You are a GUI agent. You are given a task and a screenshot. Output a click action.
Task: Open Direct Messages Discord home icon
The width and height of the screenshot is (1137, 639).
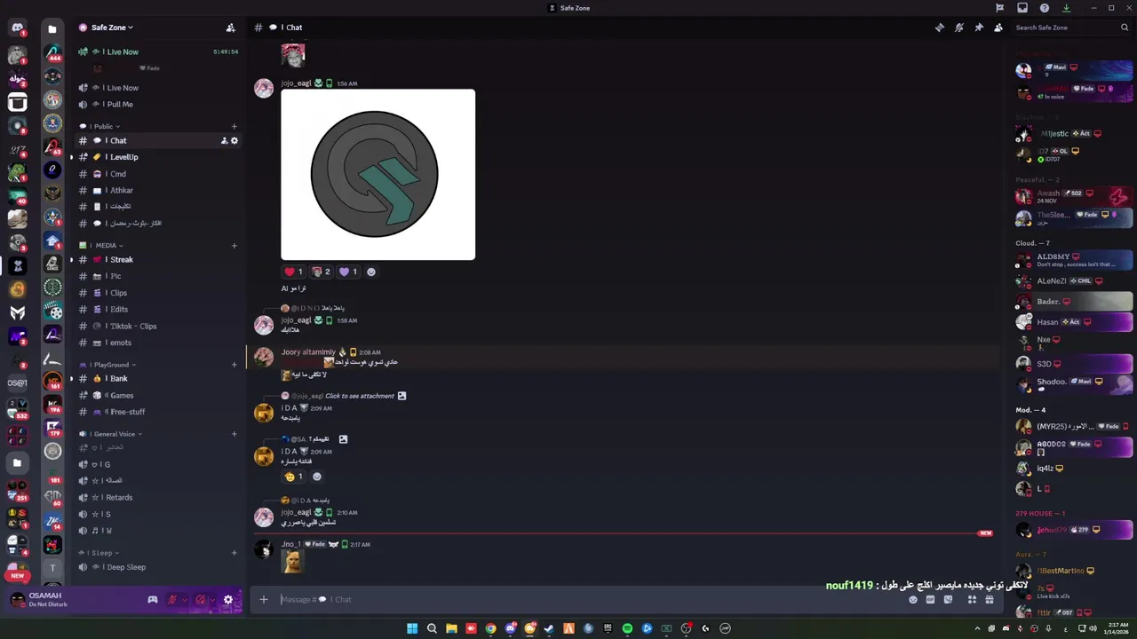click(17, 28)
